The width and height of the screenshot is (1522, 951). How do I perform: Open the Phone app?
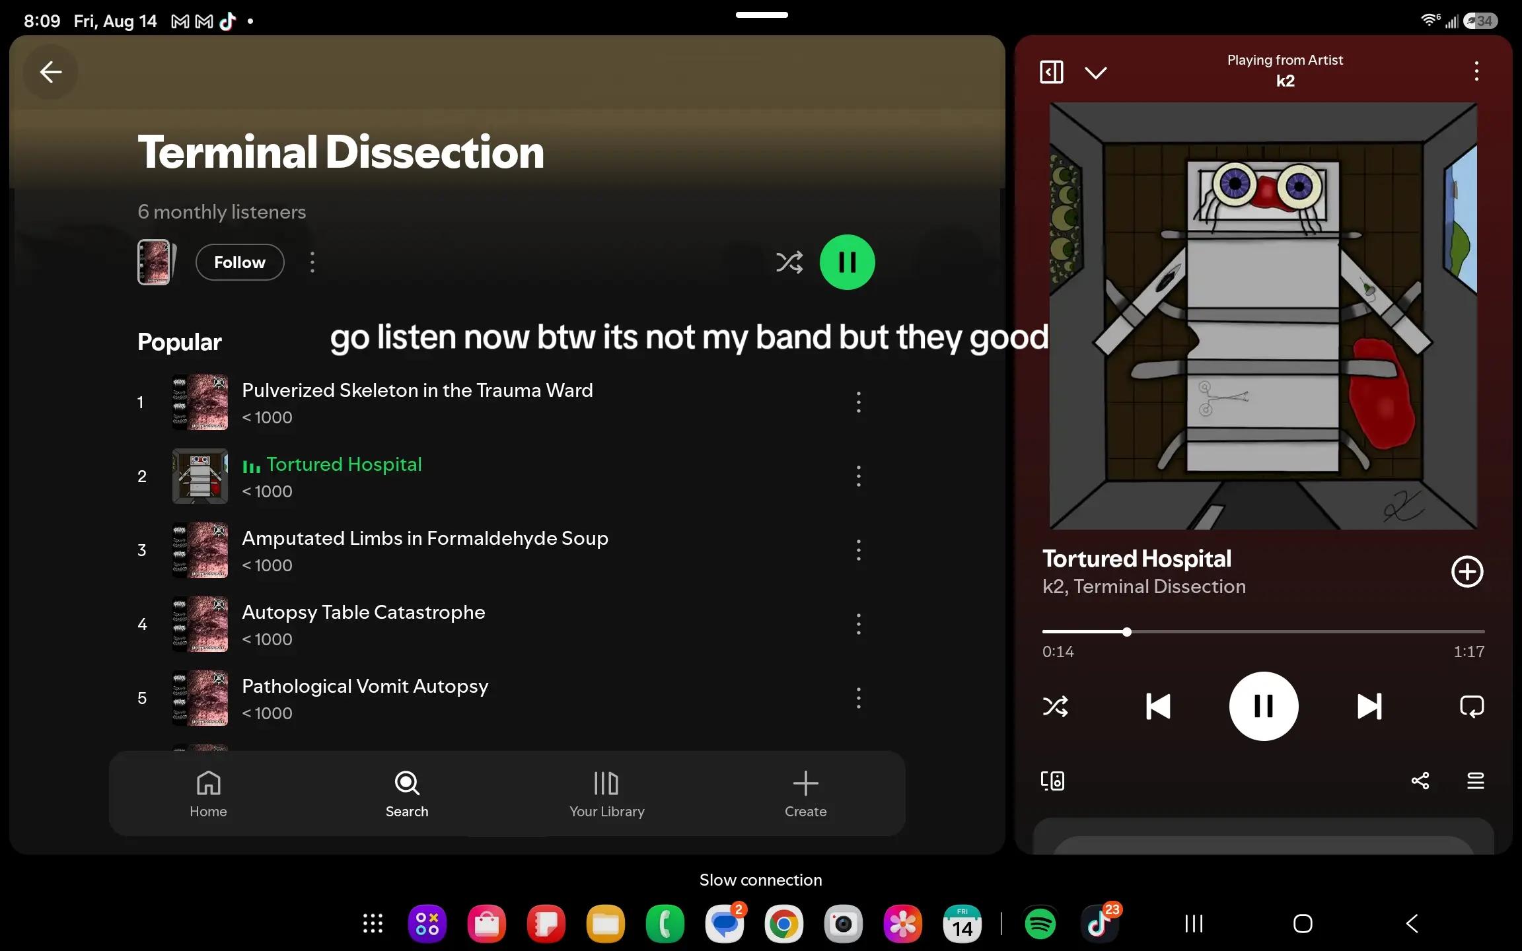(665, 923)
